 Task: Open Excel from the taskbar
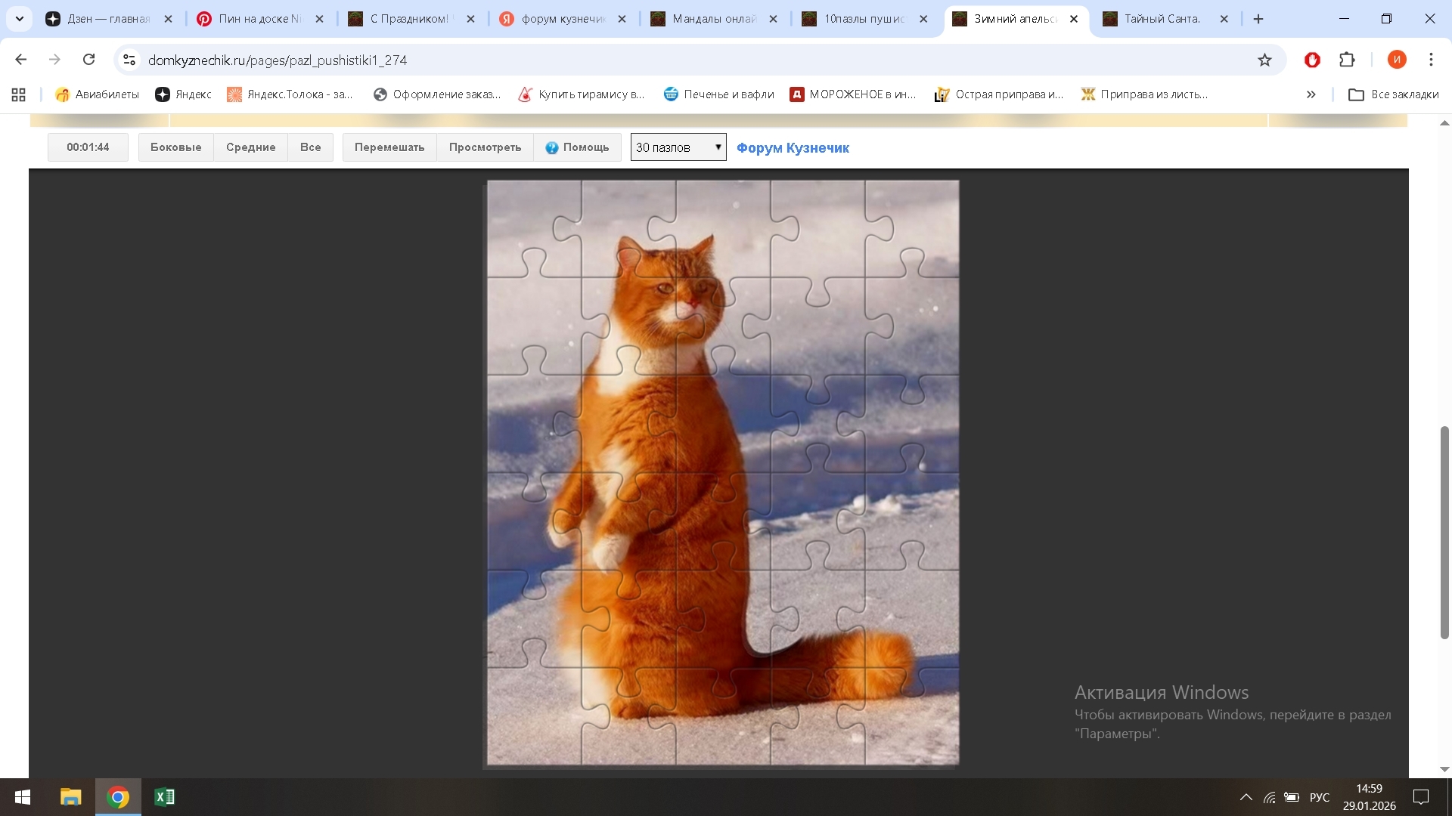tap(164, 797)
